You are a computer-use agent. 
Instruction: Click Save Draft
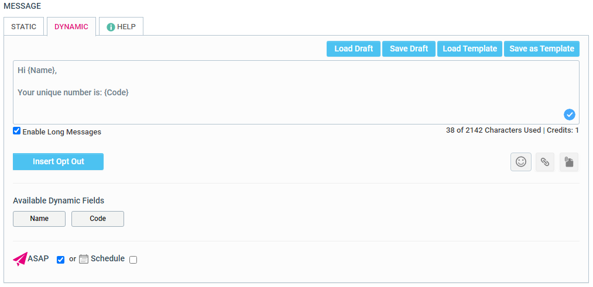(x=409, y=49)
